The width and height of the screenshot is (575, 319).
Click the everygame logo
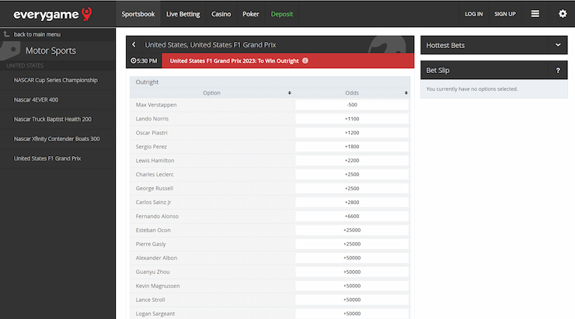[x=52, y=14]
